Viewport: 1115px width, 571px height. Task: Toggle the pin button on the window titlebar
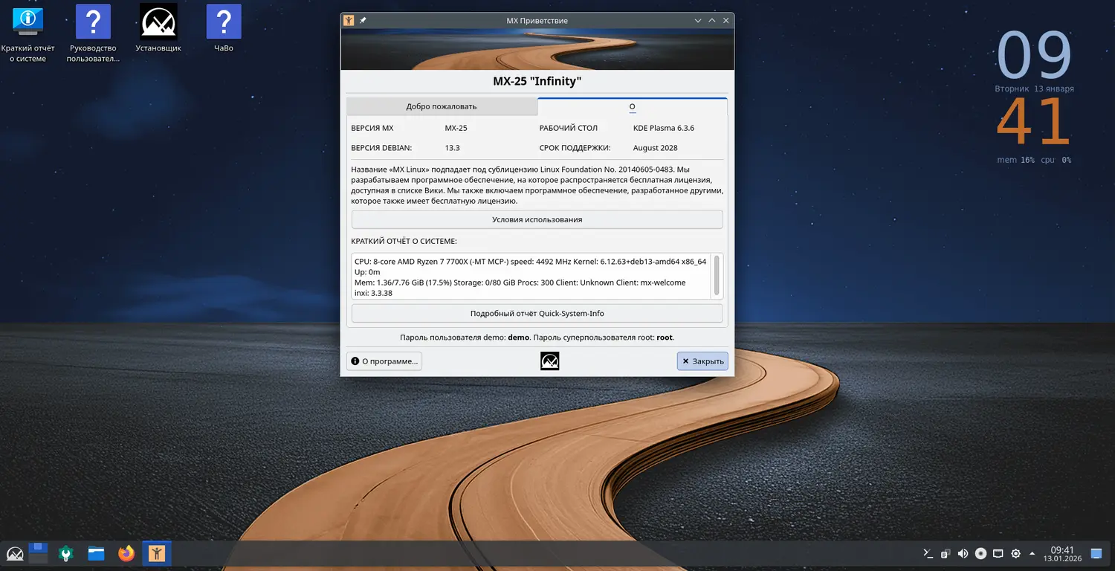coord(362,20)
